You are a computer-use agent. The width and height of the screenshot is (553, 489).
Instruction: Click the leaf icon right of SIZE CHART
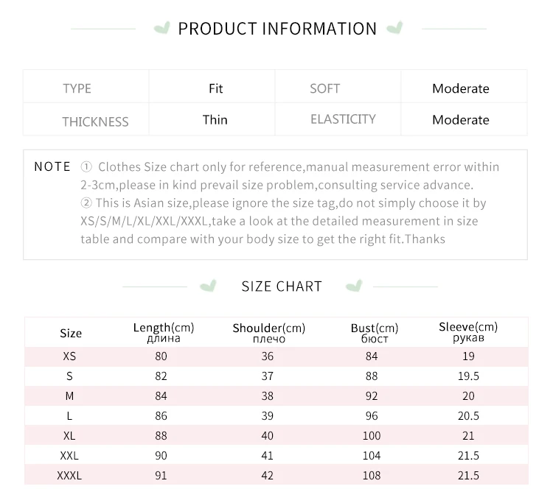[x=354, y=286]
